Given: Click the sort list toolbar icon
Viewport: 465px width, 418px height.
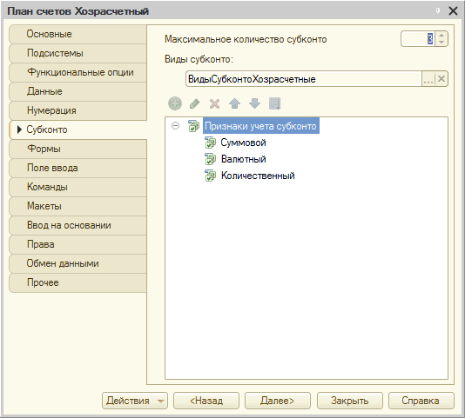Looking at the screenshot, I should 274,103.
